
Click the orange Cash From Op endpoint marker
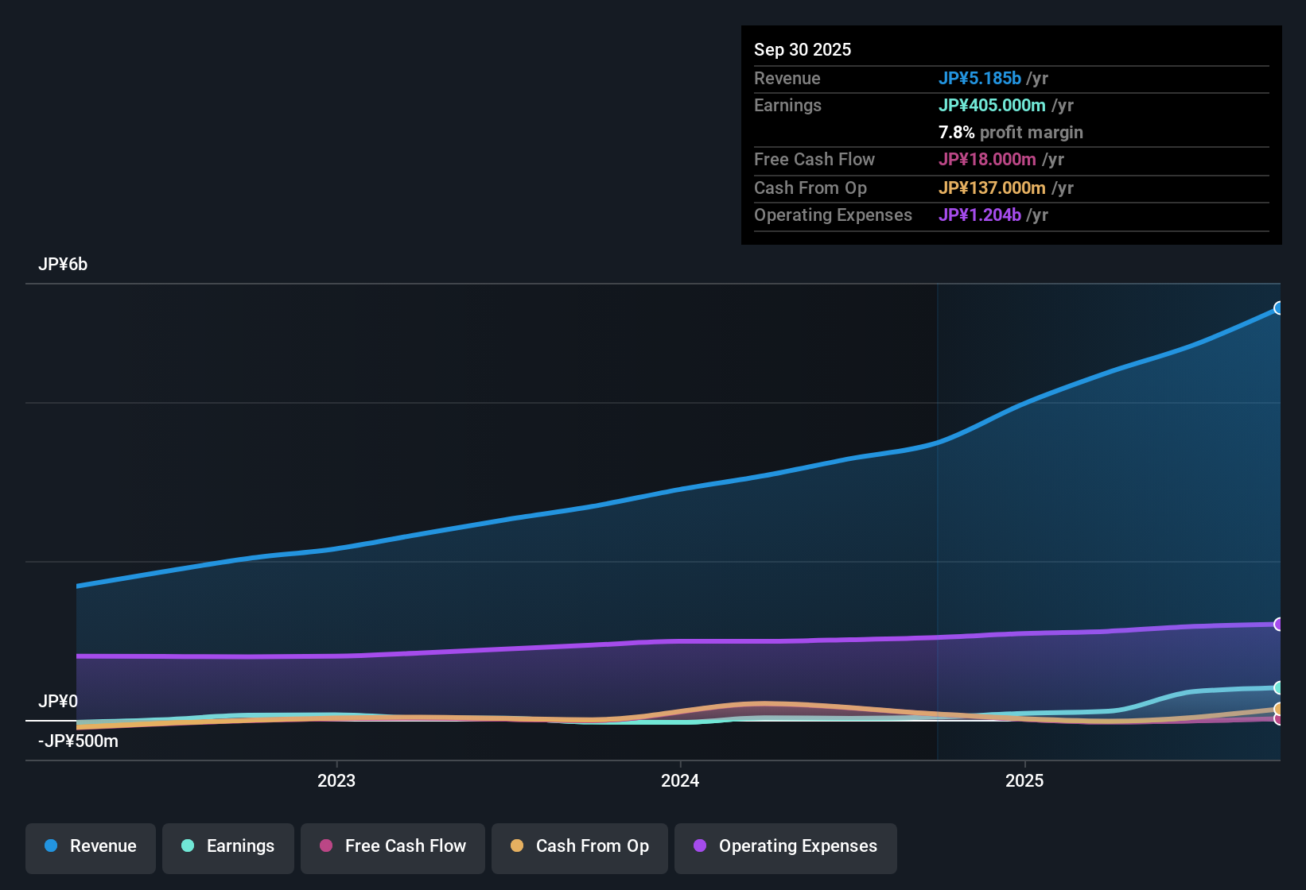1279,709
